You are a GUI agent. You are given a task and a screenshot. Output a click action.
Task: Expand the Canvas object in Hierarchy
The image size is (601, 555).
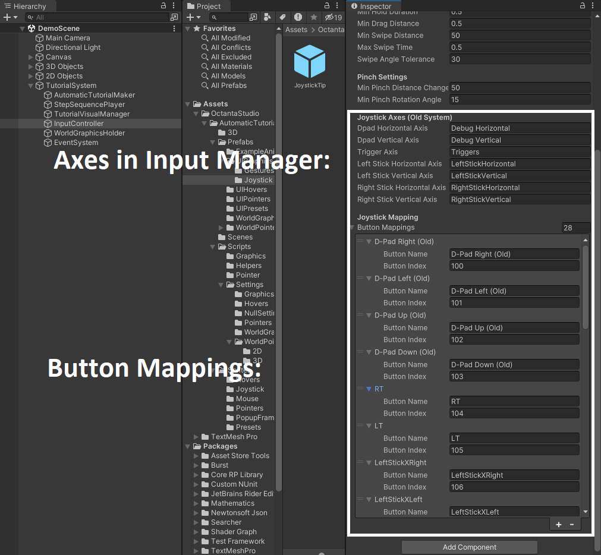coord(31,57)
